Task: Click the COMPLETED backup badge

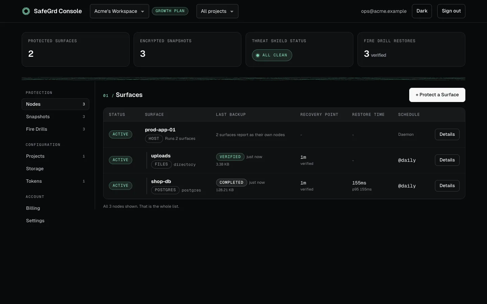Action: [x=232, y=182]
